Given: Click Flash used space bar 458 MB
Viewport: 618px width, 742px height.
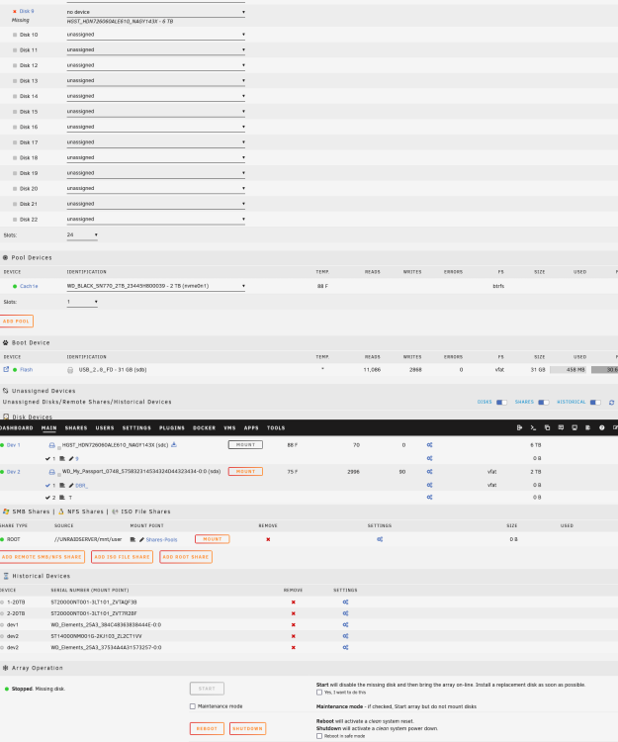Looking at the screenshot, I should pyautogui.click(x=568, y=370).
